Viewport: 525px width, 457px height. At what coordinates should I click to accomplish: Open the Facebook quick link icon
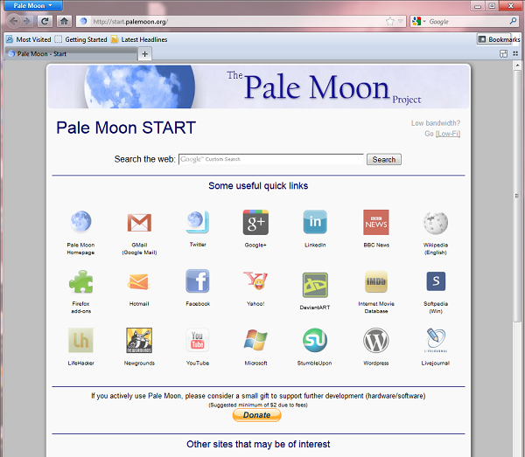tap(198, 281)
